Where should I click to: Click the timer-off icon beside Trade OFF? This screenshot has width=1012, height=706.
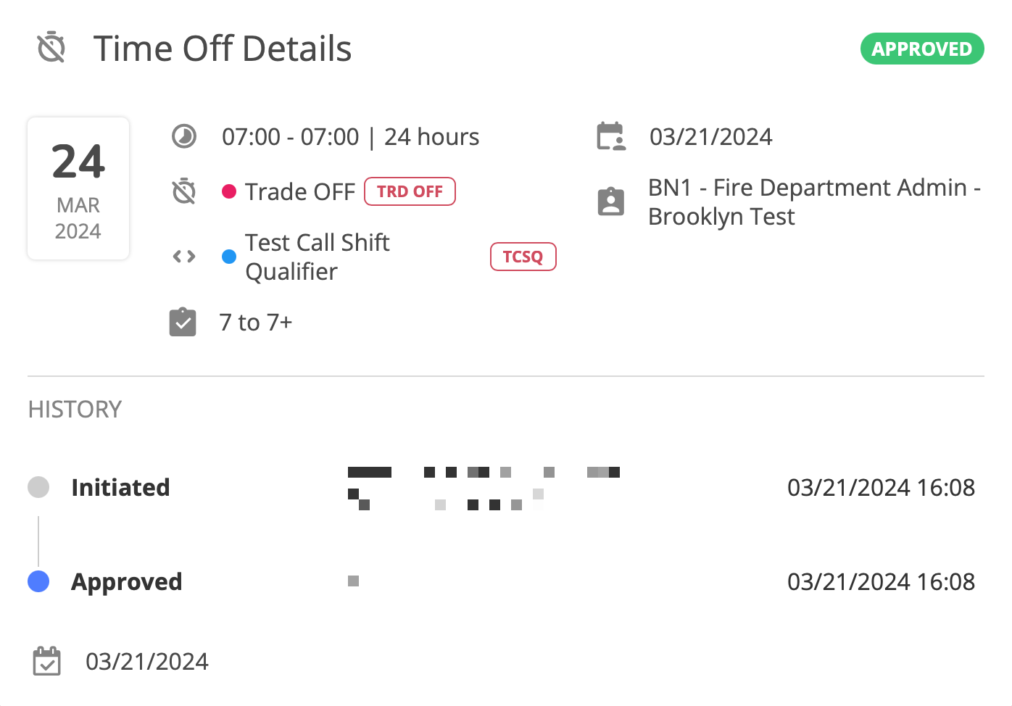[184, 191]
